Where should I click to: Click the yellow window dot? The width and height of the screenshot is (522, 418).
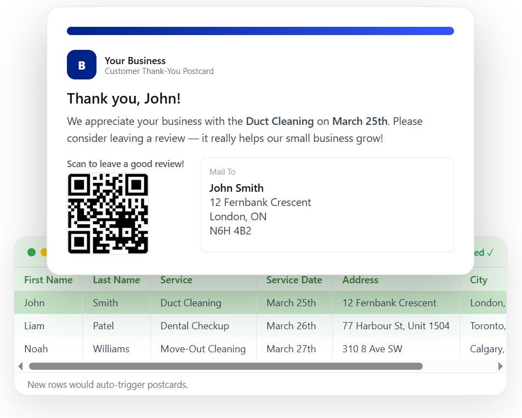pyautogui.click(x=44, y=253)
